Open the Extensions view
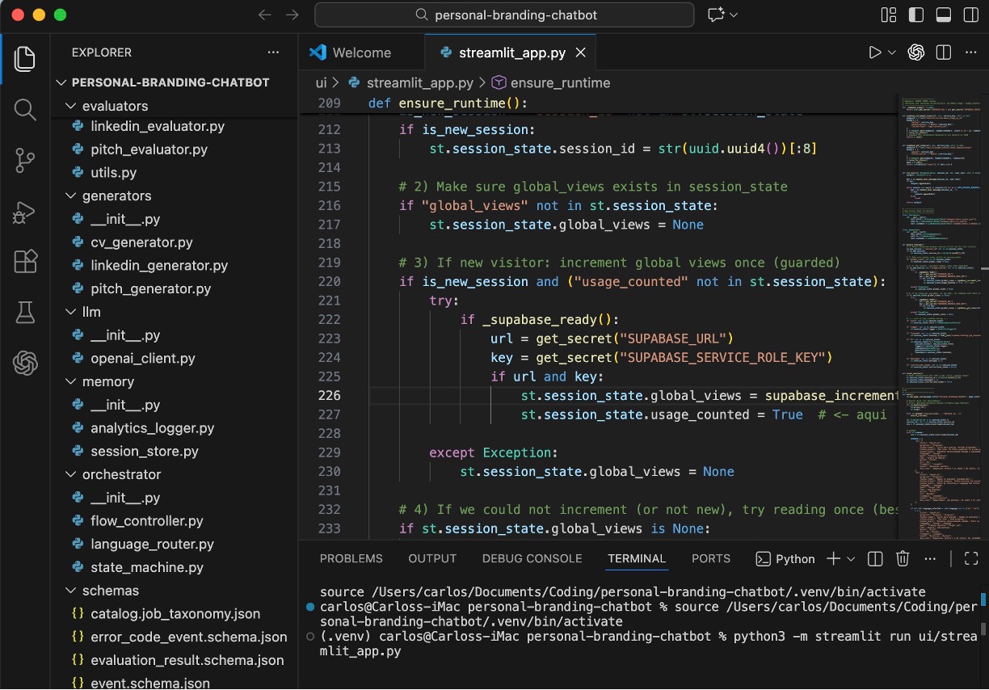 [25, 262]
